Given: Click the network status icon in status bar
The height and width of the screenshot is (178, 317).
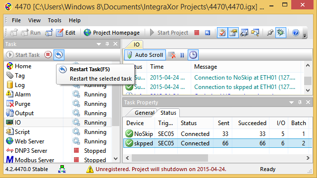Looking at the screenshot, I should pos(62,169).
